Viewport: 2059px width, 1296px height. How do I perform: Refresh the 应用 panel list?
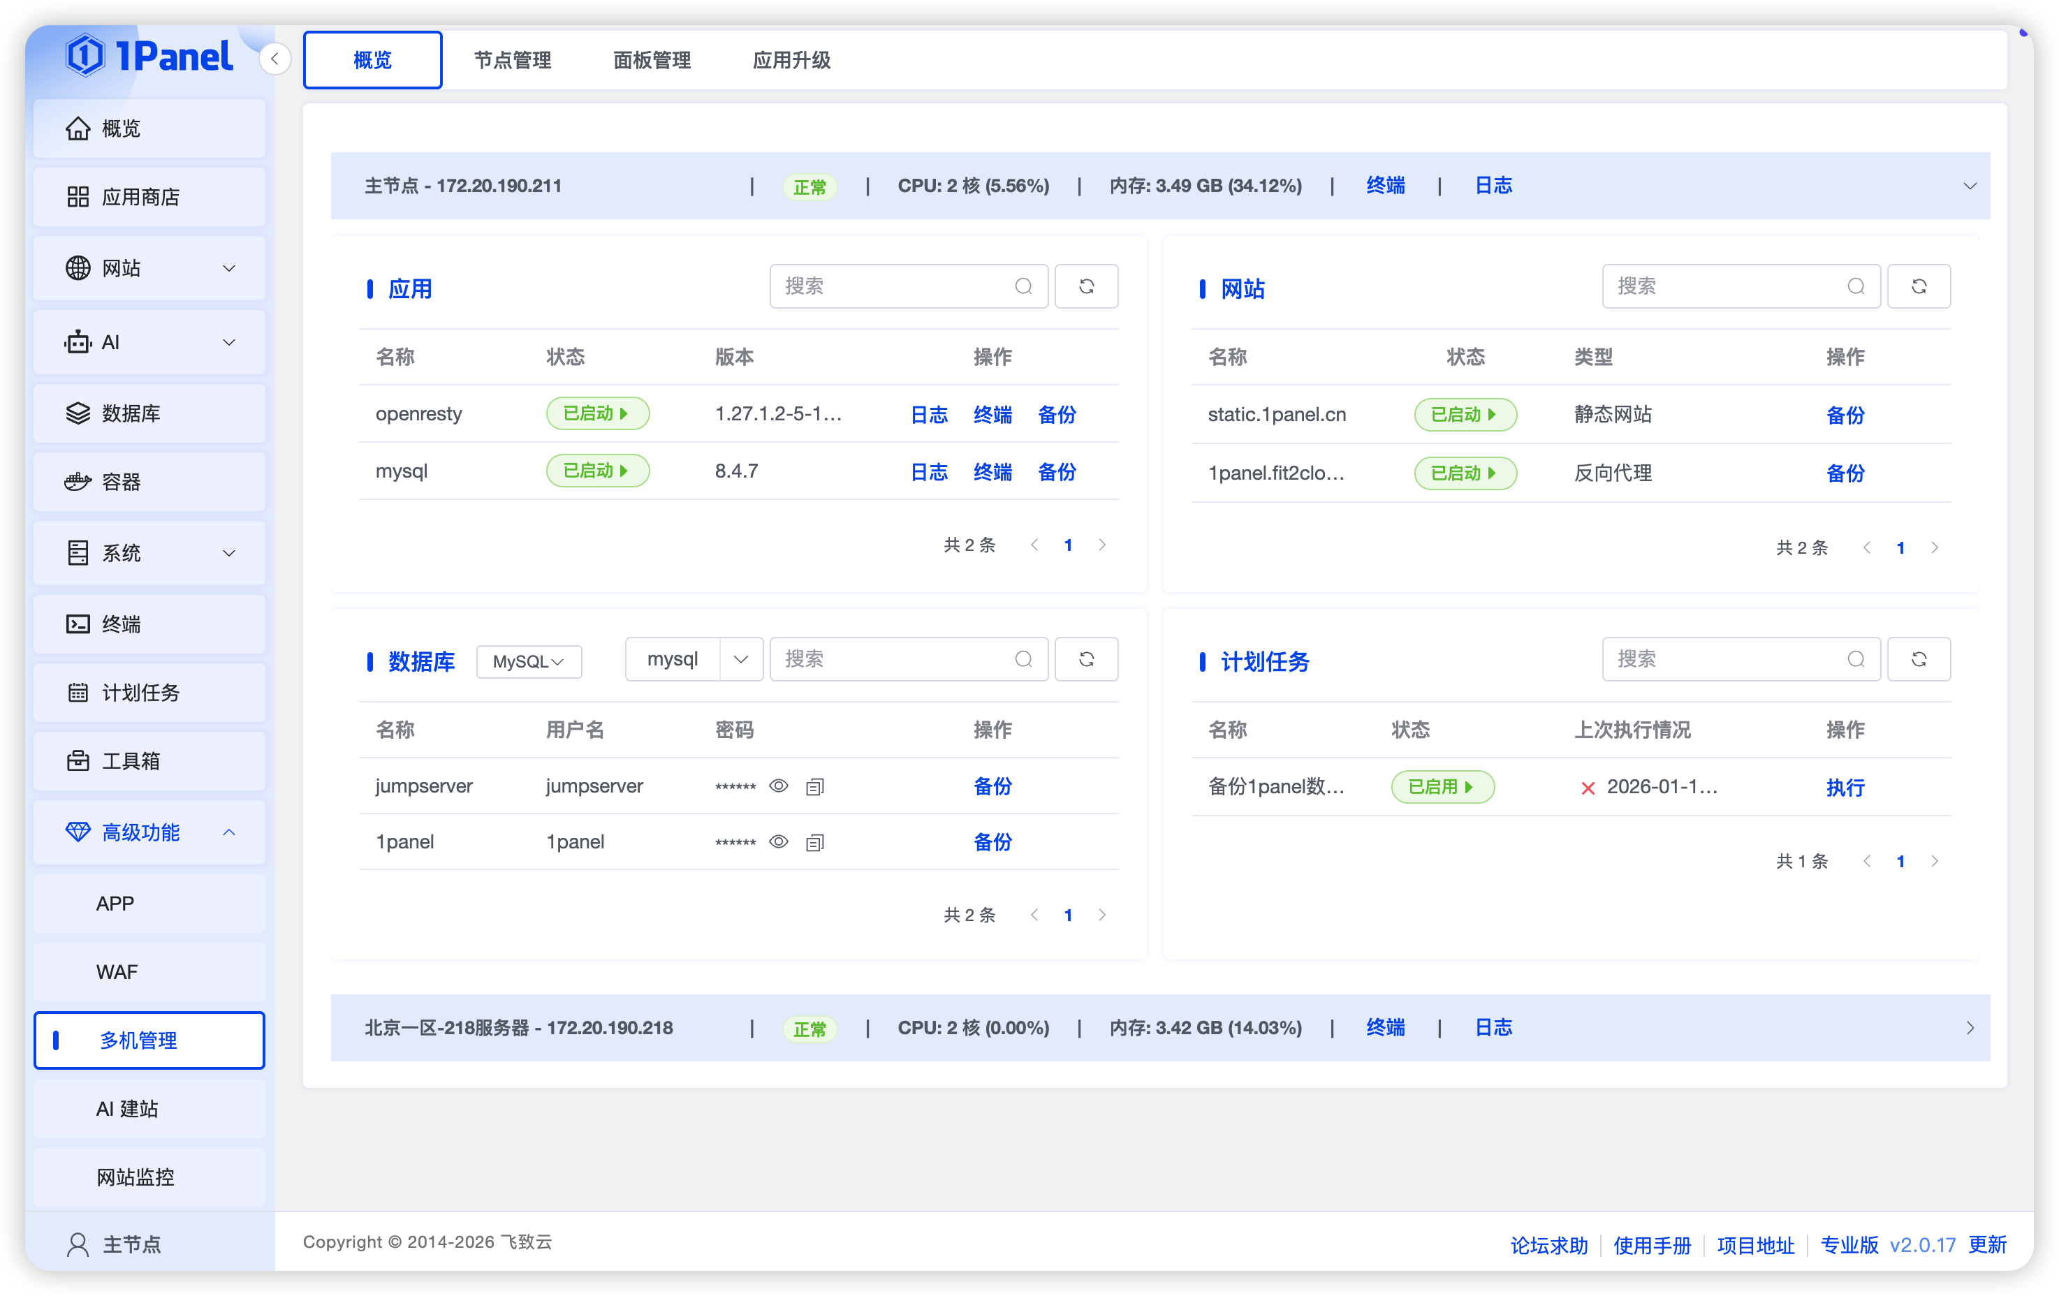1086,286
